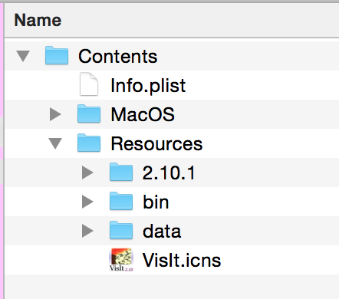Select the VisIt.icns application icon thumbnail
The width and height of the screenshot is (339, 299).
pyautogui.click(x=121, y=260)
